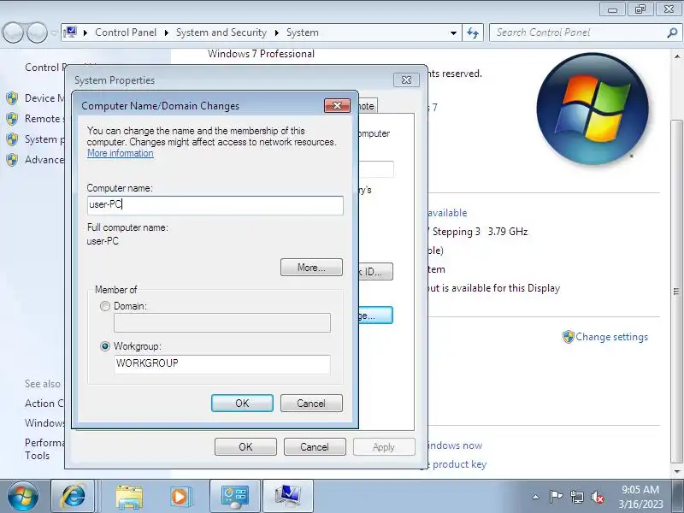Click the Change settings link
Image resolution: width=684 pixels, height=513 pixels.
point(611,337)
